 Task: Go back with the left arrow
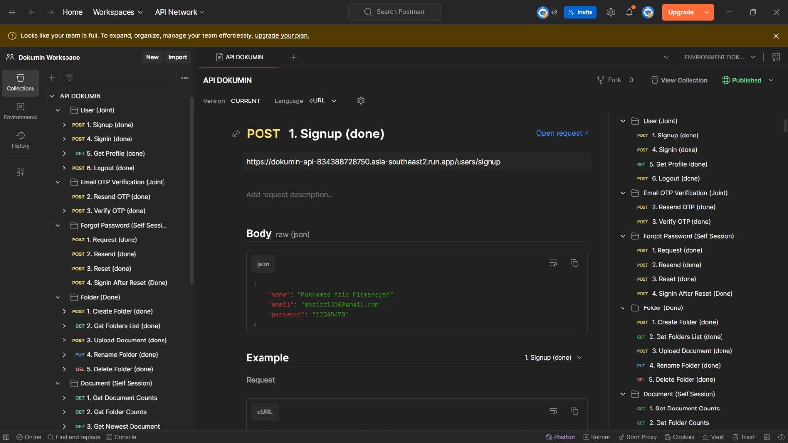(32, 12)
